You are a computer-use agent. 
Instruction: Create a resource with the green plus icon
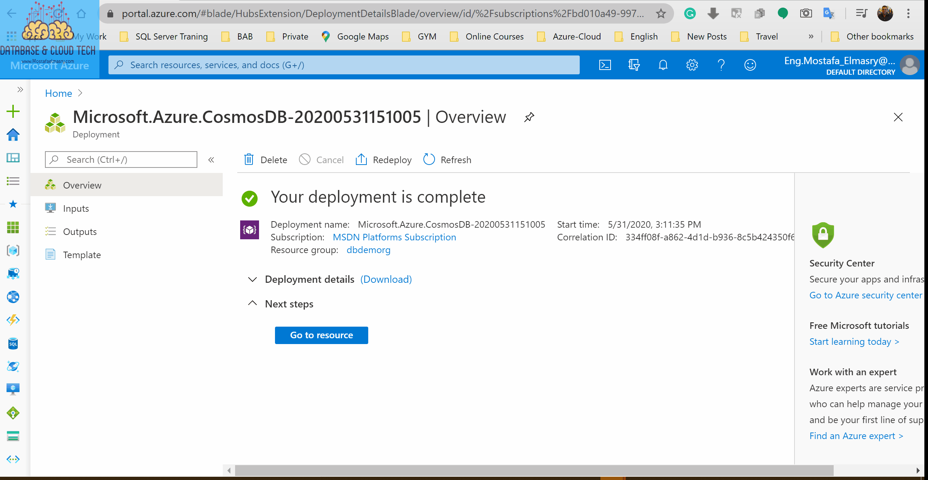click(x=13, y=111)
